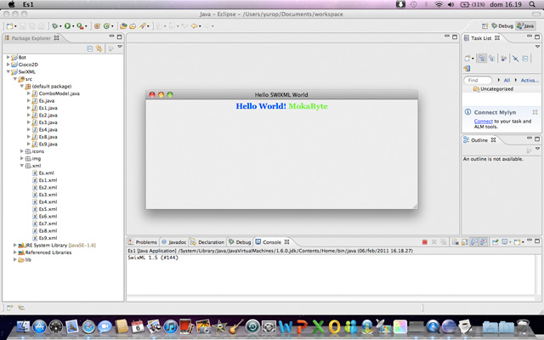544x340 pixels.
Task: Click the New Java Package icon
Action: pos(97,26)
